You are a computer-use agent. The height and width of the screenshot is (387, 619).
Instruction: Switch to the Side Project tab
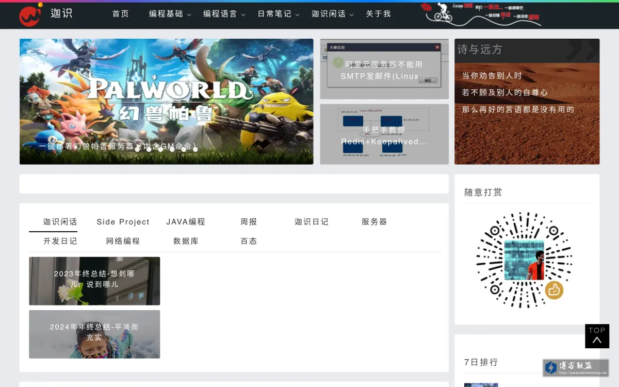point(123,222)
